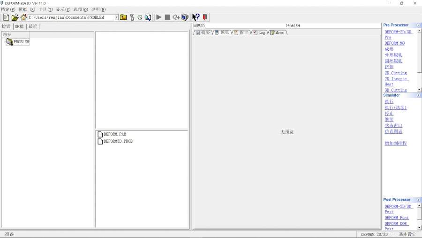Open the 外形辊轧 link

(393, 55)
